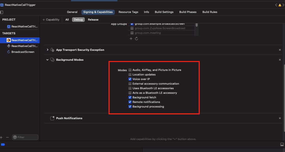Disable Remote notifications mode
Viewport: 285px width, 152px height.
(130, 102)
